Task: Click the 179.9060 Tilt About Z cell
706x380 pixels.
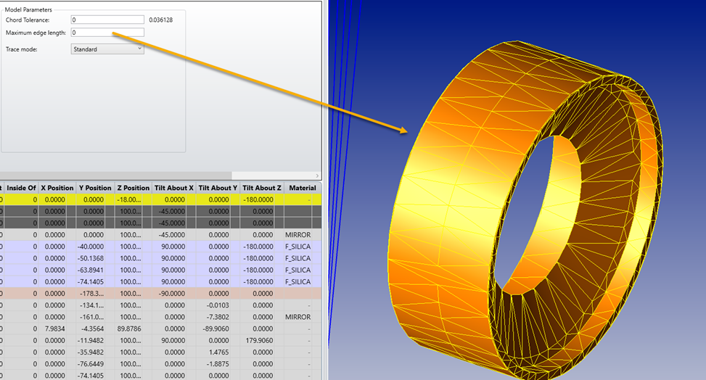Action: [x=265, y=340]
